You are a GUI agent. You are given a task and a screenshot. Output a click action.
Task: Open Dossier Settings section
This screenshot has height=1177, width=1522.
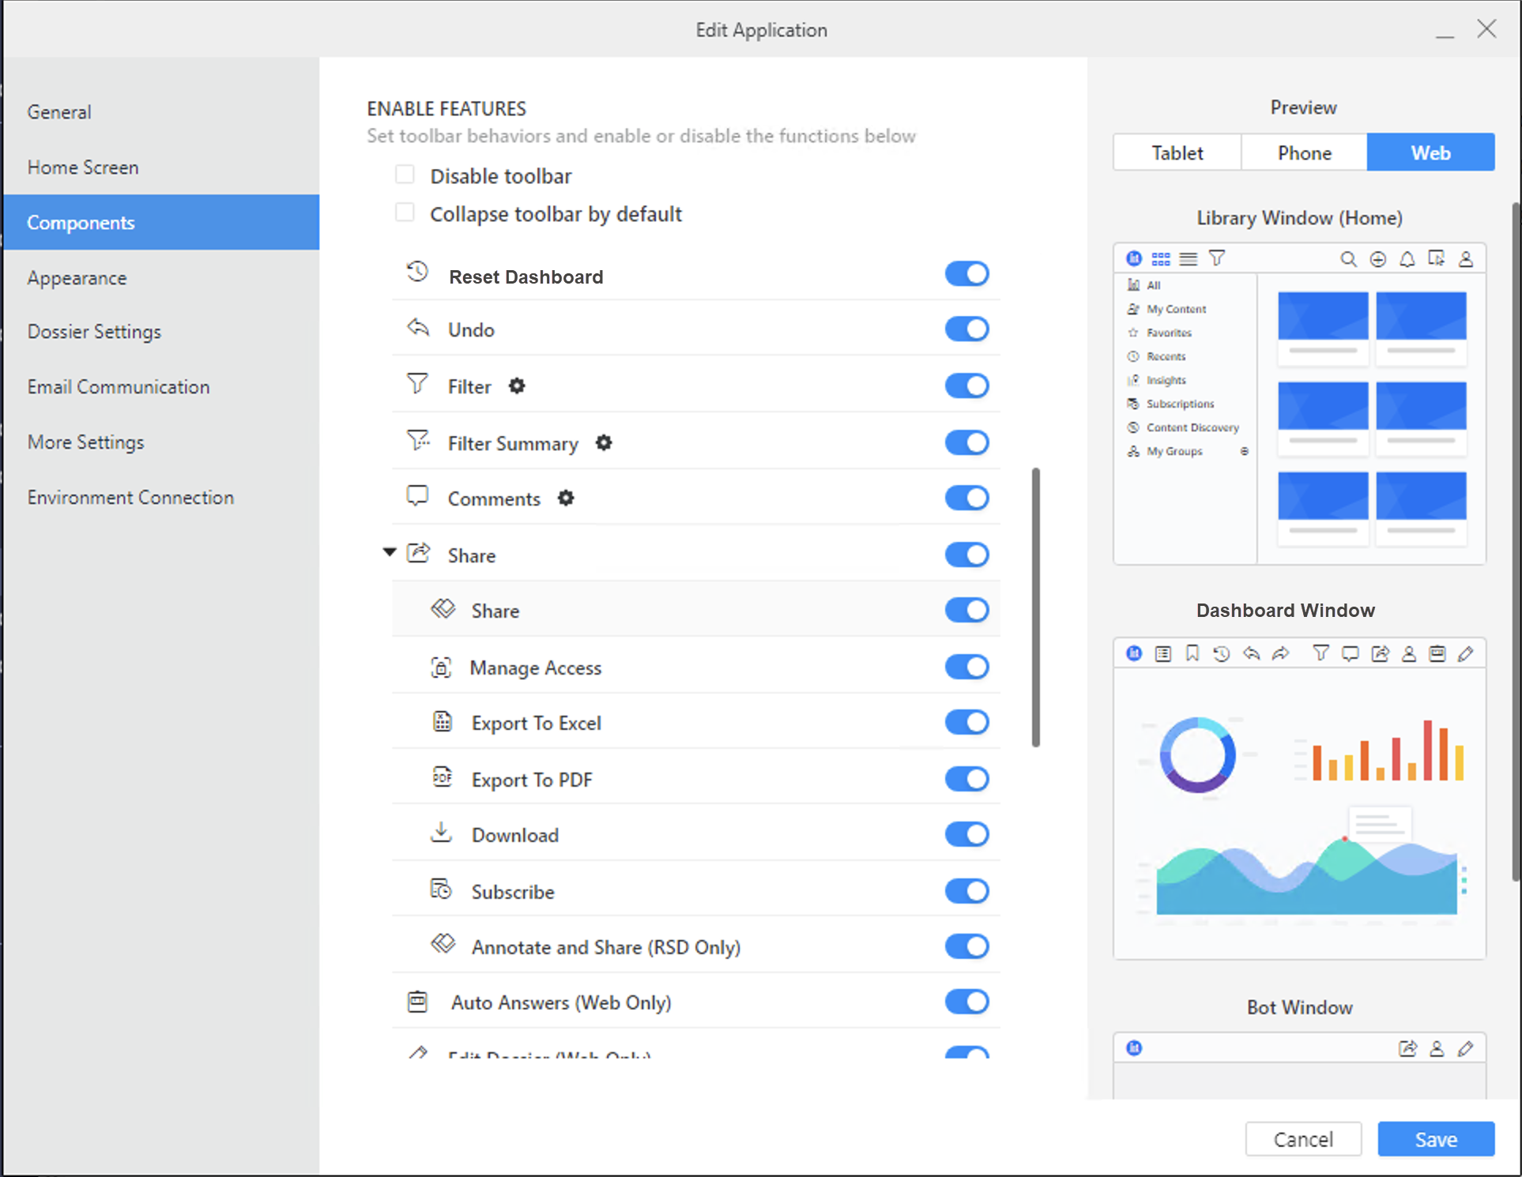click(x=94, y=332)
